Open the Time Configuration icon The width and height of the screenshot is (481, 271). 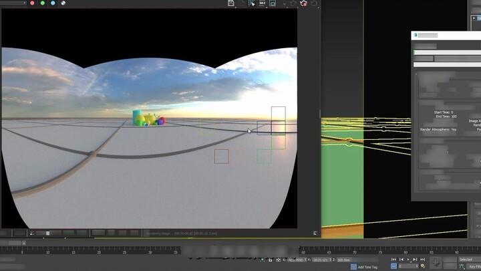coord(423,266)
